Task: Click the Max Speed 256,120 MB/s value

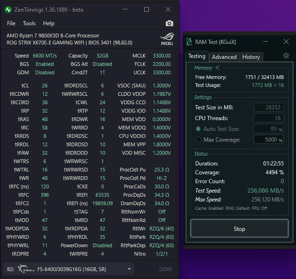Action: 268,200
